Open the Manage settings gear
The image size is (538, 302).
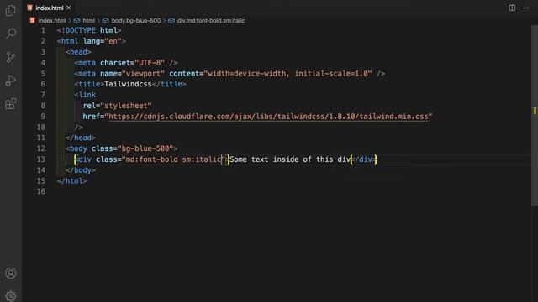(x=11, y=295)
